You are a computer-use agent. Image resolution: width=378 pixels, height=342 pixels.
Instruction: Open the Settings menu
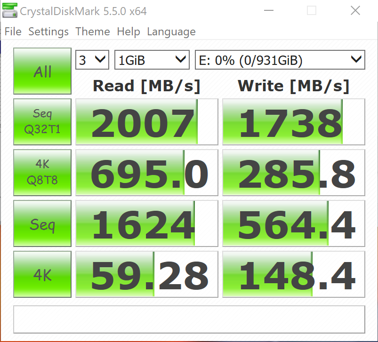[48, 32]
